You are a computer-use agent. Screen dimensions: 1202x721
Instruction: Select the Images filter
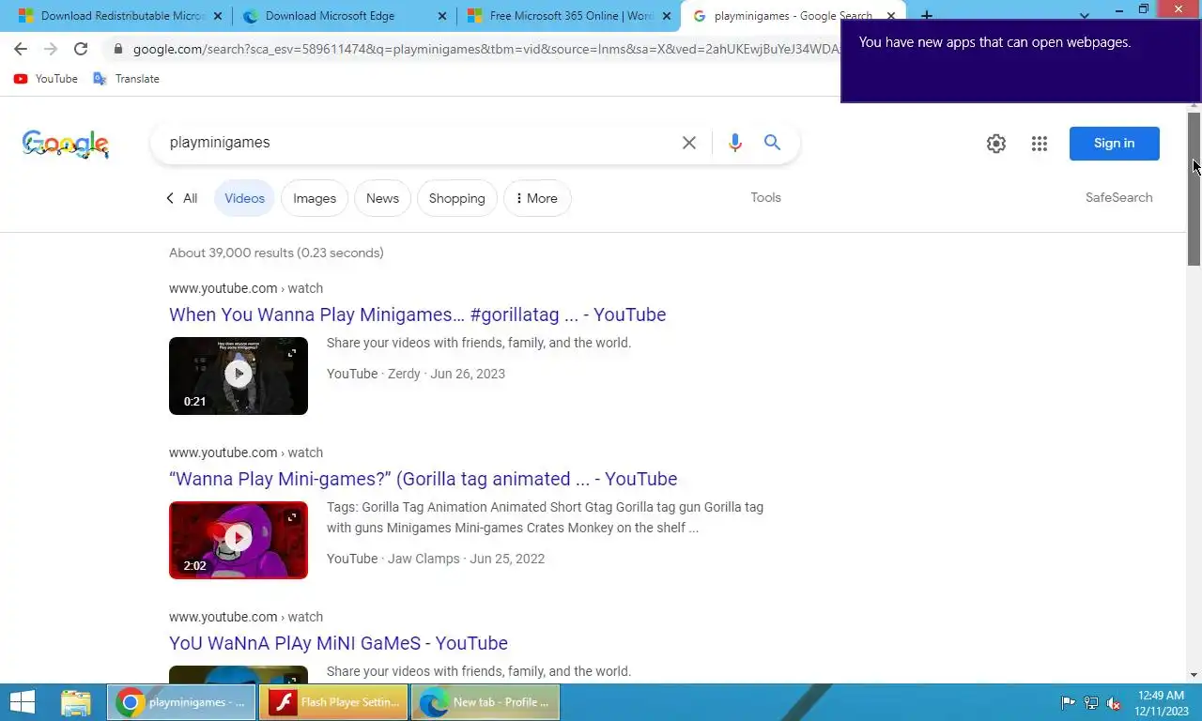point(315,198)
